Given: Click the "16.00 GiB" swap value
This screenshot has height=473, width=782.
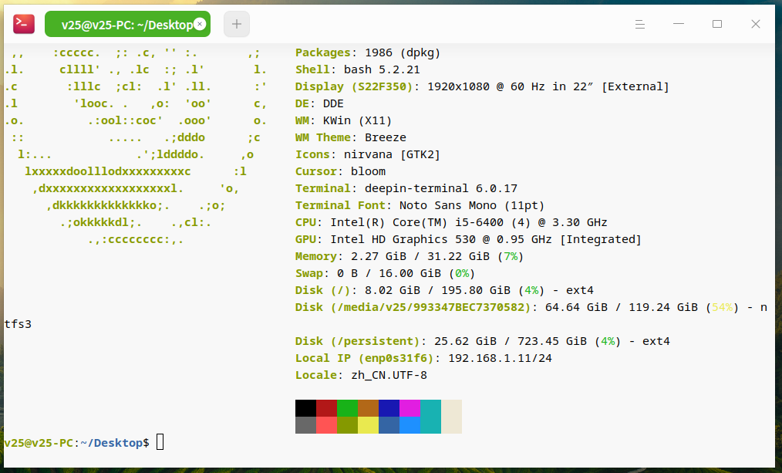Looking at the screenshot, I should (x=410, y=273).
